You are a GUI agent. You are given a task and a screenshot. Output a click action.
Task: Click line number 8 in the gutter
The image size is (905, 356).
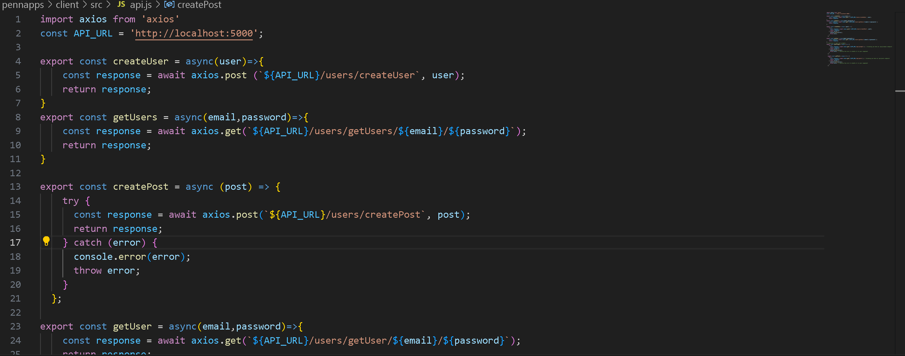pyautogui.click(x=18, y=117)
